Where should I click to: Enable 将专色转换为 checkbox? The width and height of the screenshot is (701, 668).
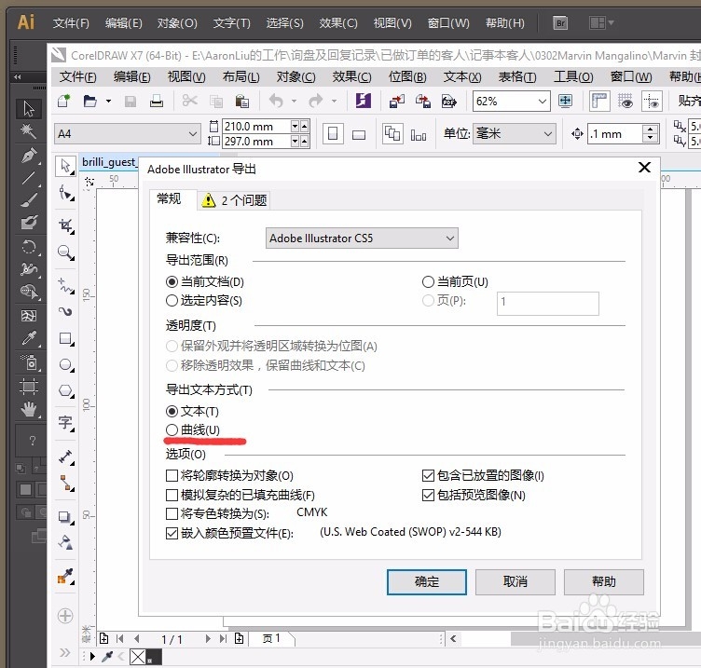tap(172, 514)
